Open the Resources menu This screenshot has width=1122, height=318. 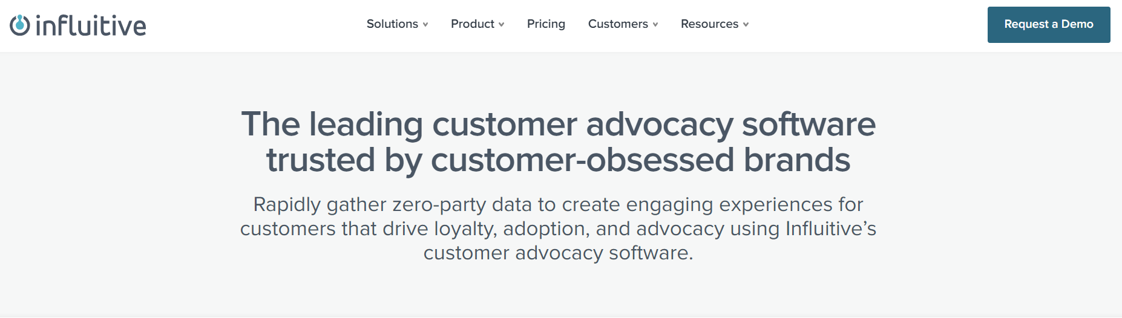coord(709,24)
